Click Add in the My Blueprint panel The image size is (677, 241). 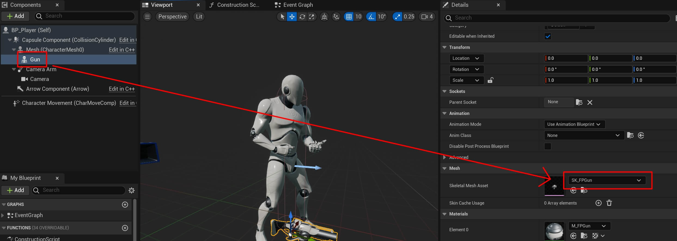click(16, 190)
